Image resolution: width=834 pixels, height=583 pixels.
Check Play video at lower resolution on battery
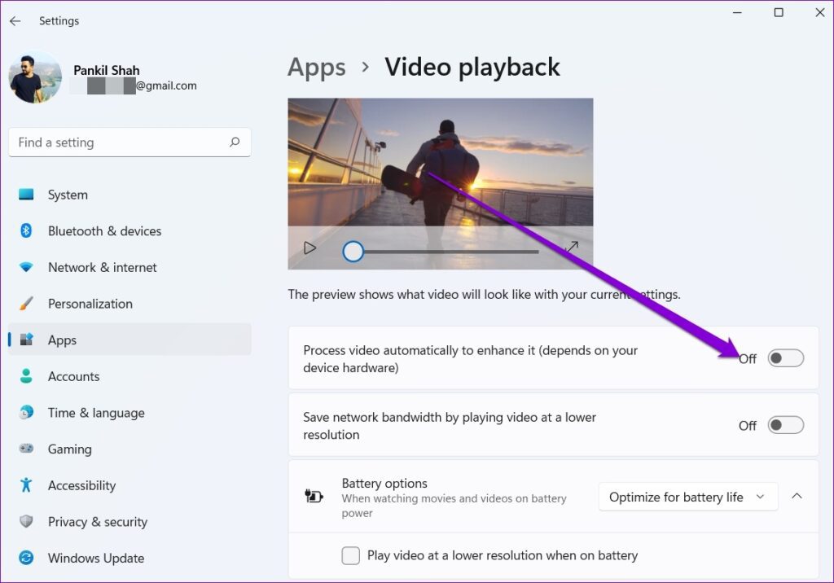[x=350, y=555]
